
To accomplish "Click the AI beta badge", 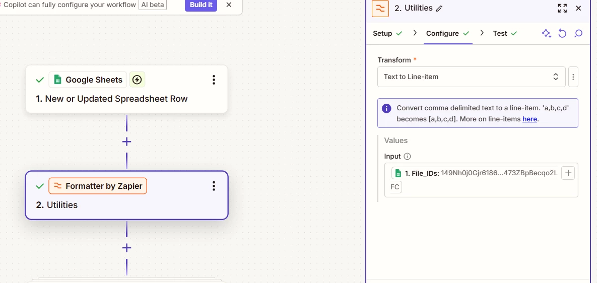I will point(152,5).
